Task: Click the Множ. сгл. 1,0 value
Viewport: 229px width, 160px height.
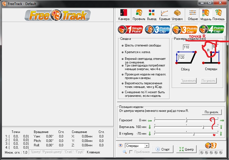Action: coord(25,152)
